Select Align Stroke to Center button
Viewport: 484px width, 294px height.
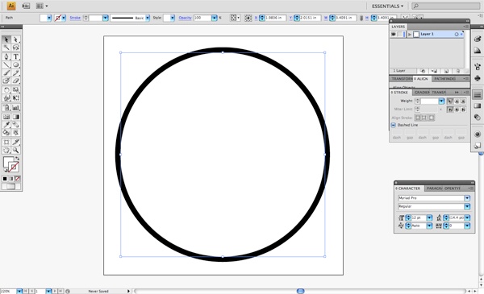point(418,118)
